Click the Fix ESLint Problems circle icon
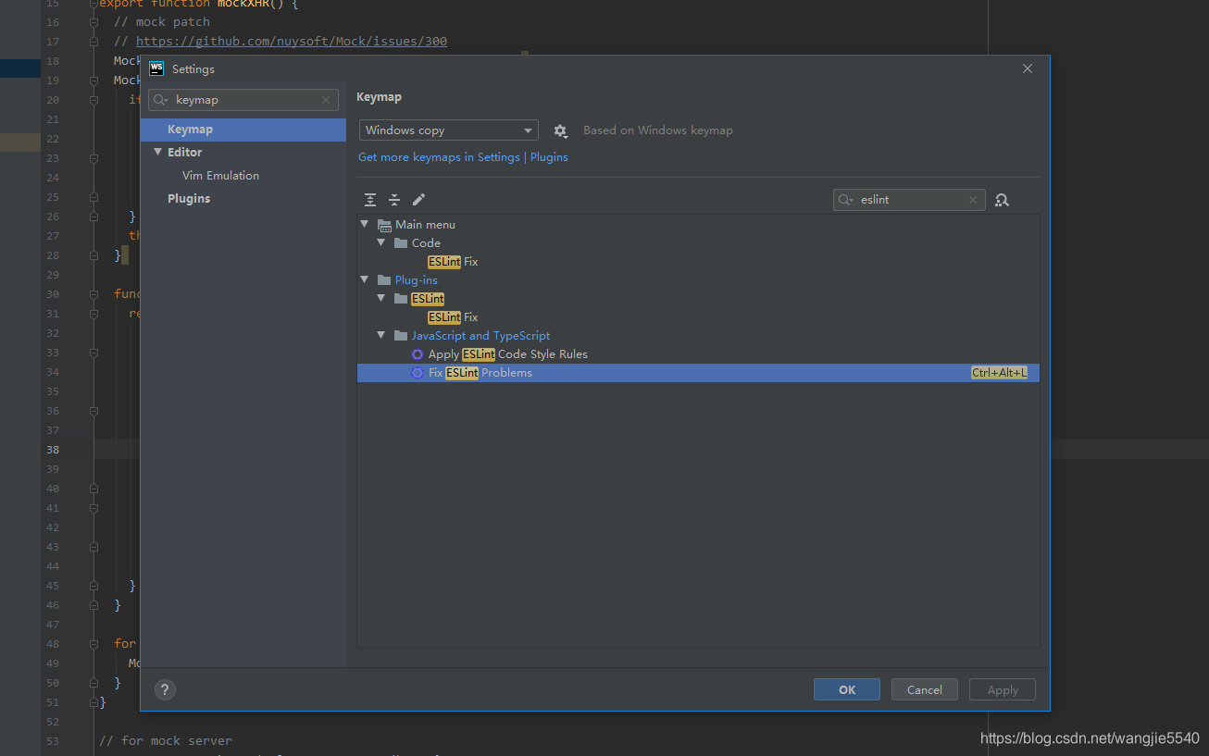The width and height of the screenshot is (1209, 756). click(418, 373)
